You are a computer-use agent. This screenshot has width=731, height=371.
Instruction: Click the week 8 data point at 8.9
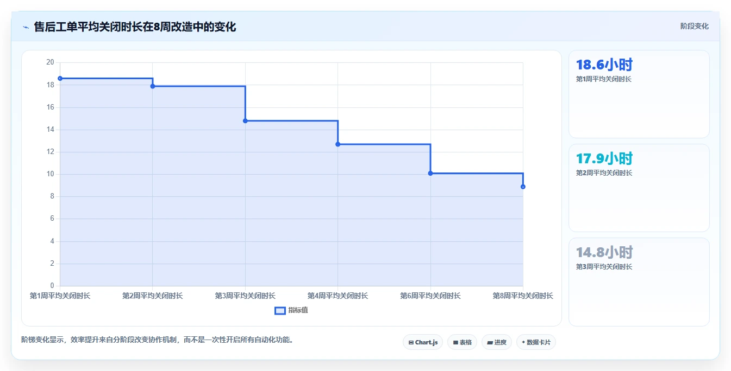pyautogui.click(x=523, y=187)
